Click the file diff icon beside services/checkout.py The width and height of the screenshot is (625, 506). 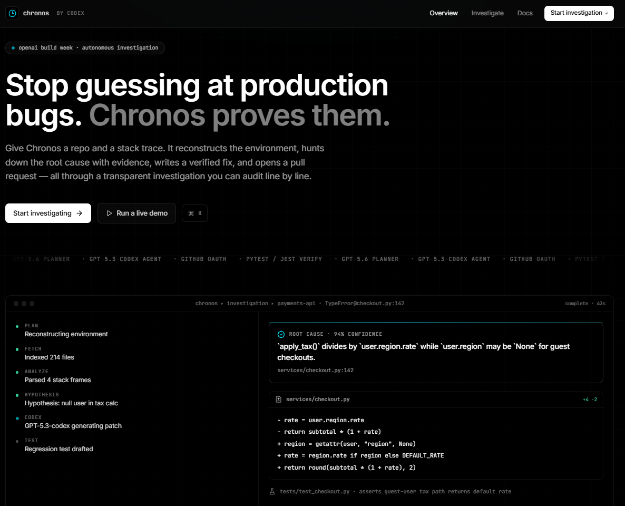[279, 399]
